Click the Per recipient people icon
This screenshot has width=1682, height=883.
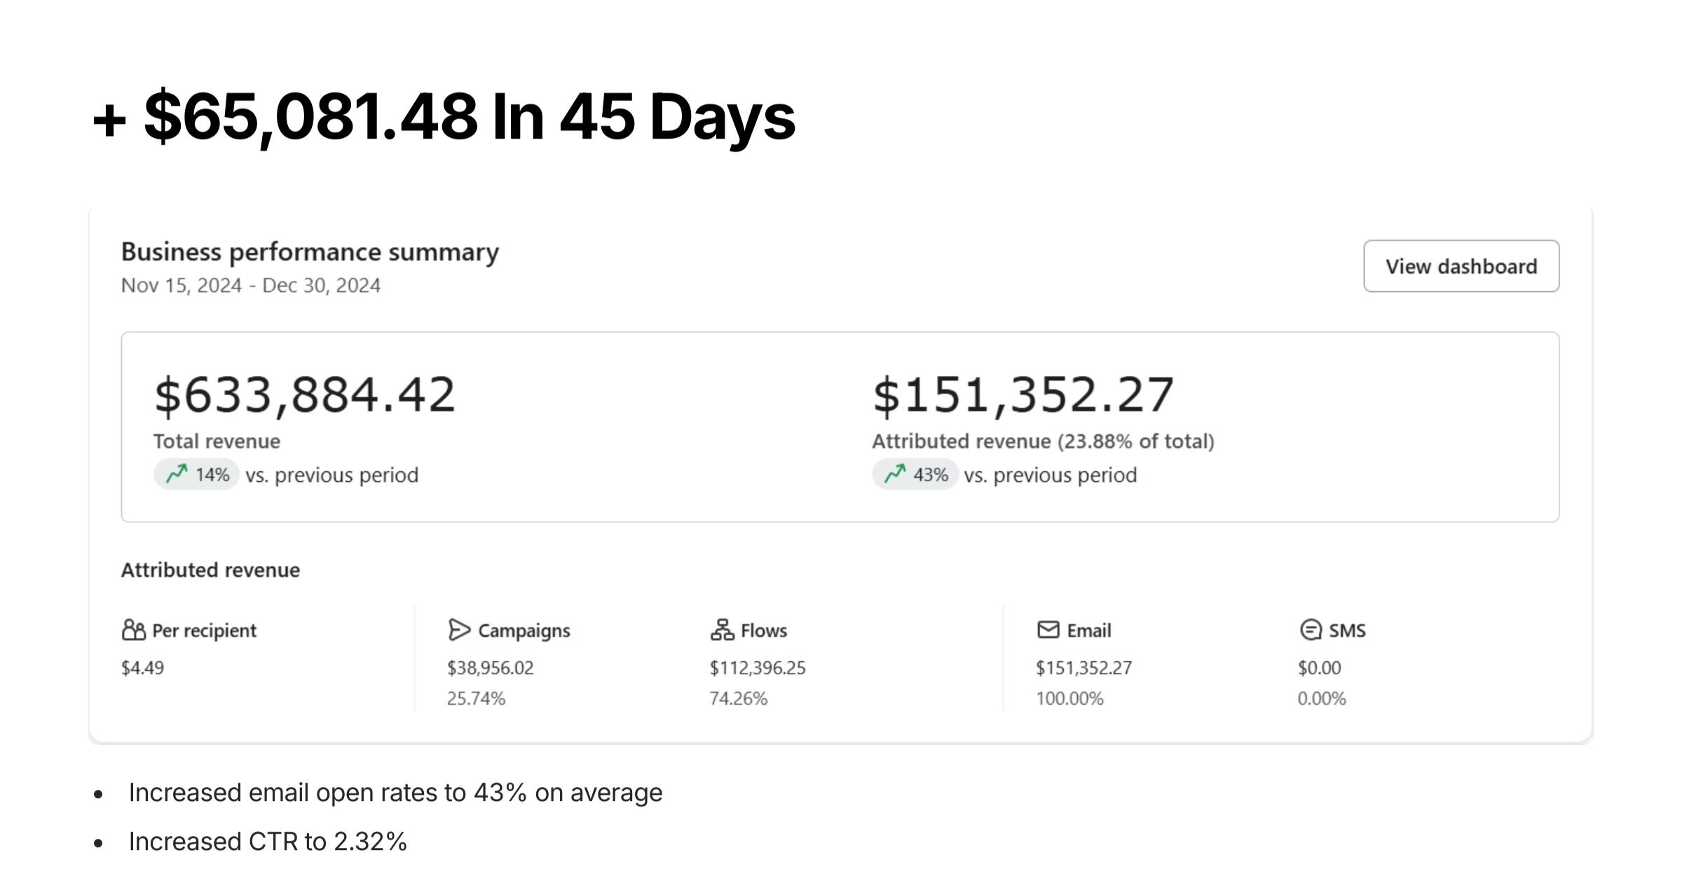click(x=133, y=630)
